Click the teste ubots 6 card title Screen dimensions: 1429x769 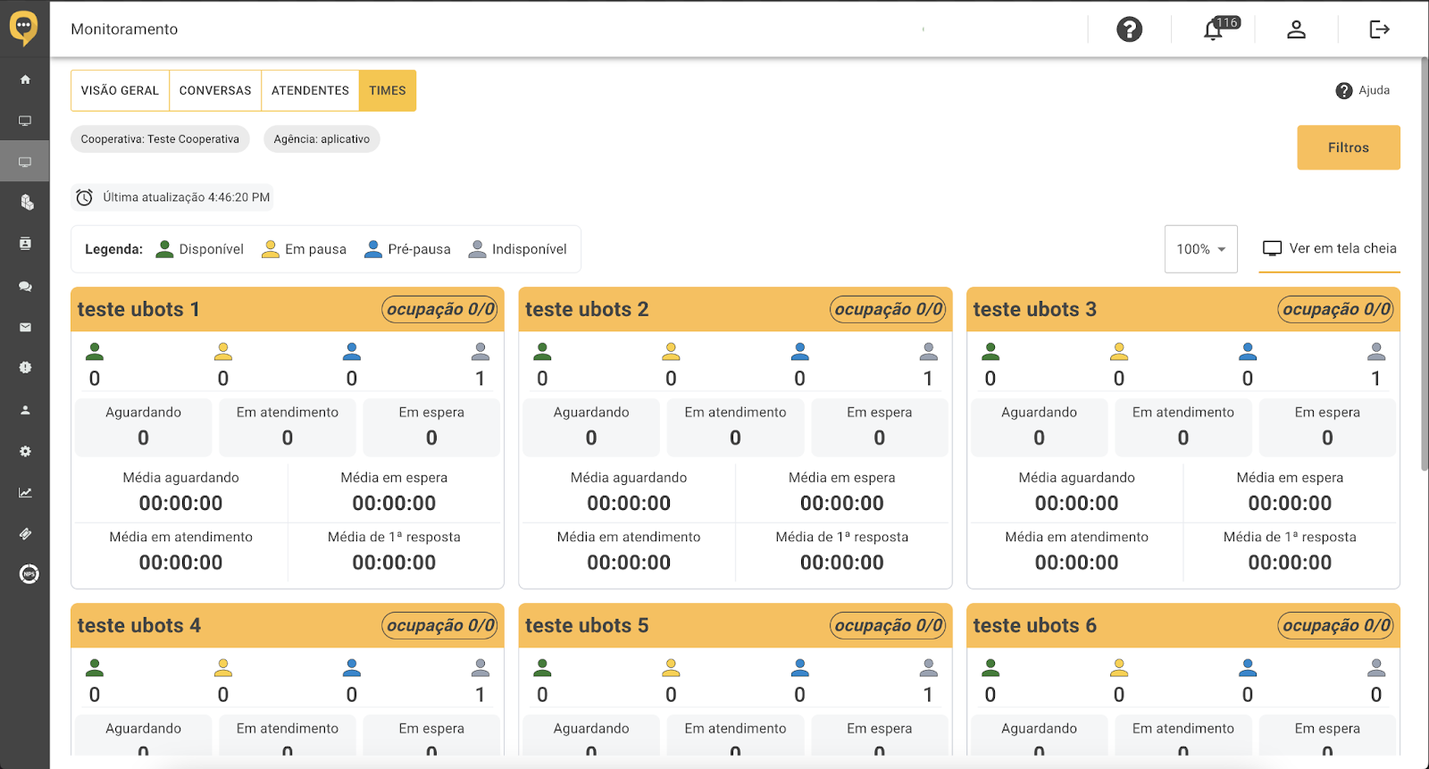click(1034, 625)
